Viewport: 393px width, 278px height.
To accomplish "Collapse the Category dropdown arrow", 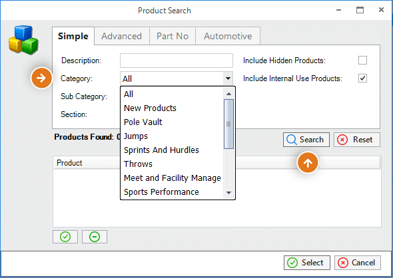I will pos(228,78).
